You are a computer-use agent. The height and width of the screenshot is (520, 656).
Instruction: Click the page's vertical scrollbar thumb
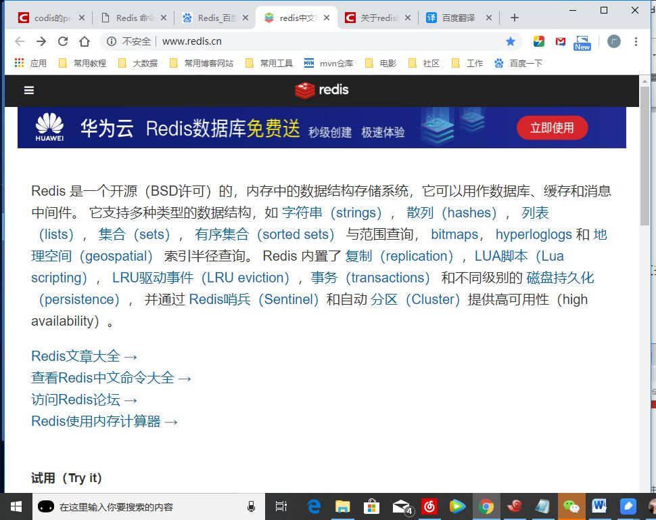click(645, 156)
